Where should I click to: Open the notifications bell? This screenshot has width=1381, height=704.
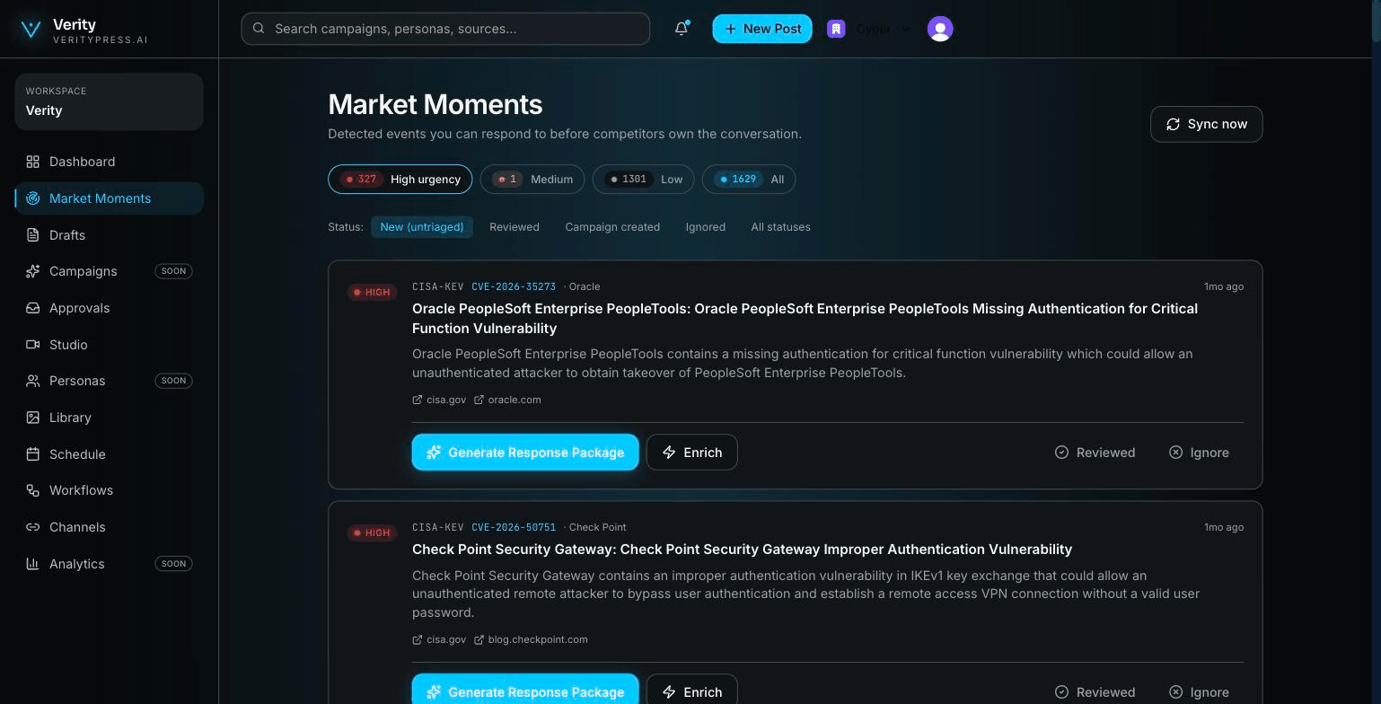click(682, 29)
